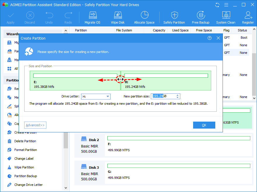
Task: Click the Undo toolbar icon
Action: pos(49,18)
